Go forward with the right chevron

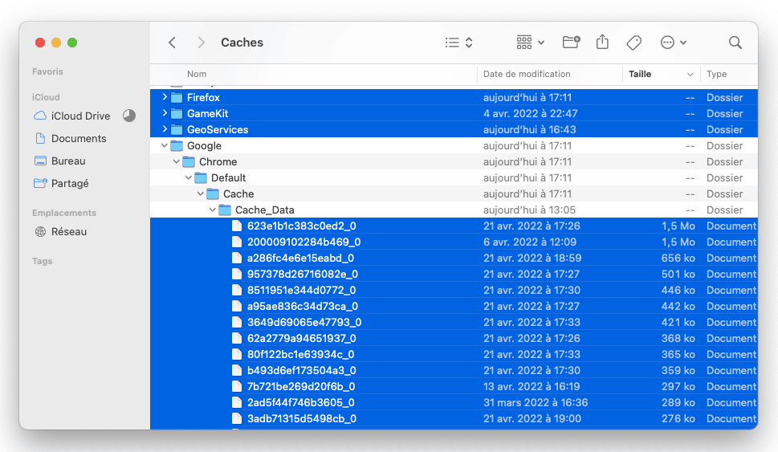pyautogui.click(x=201, y=43)
